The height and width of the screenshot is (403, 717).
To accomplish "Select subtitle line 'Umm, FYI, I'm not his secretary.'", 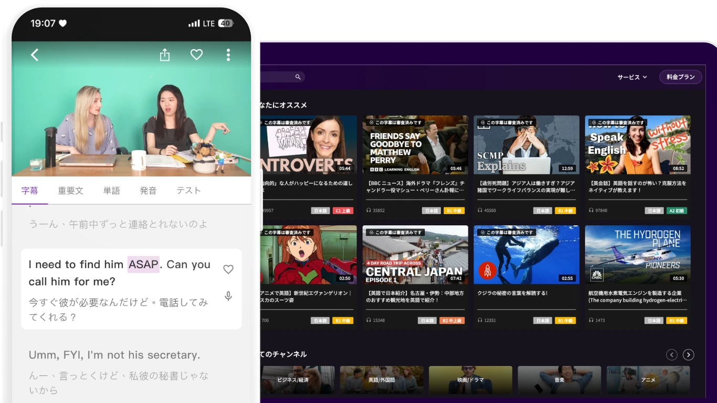I will [114, 355].
